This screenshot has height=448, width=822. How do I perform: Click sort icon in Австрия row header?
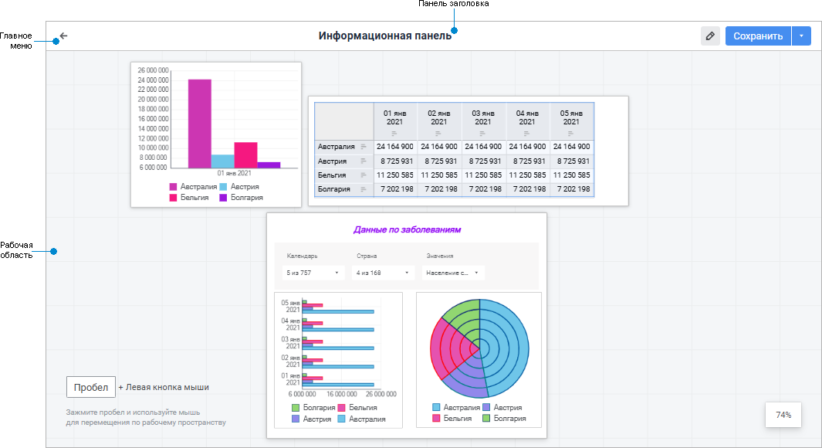(364, 161)
